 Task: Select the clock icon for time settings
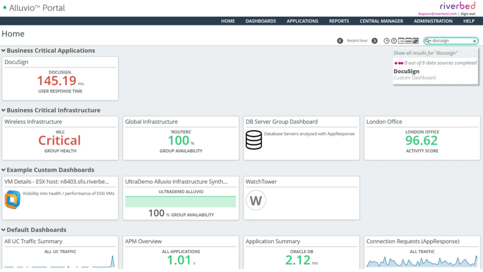click(387, 41)
